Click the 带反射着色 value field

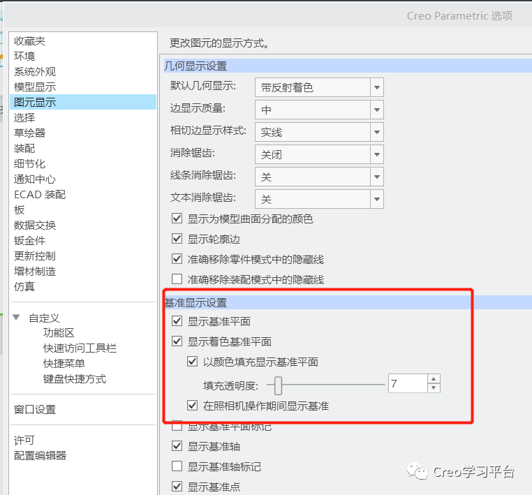313,87
